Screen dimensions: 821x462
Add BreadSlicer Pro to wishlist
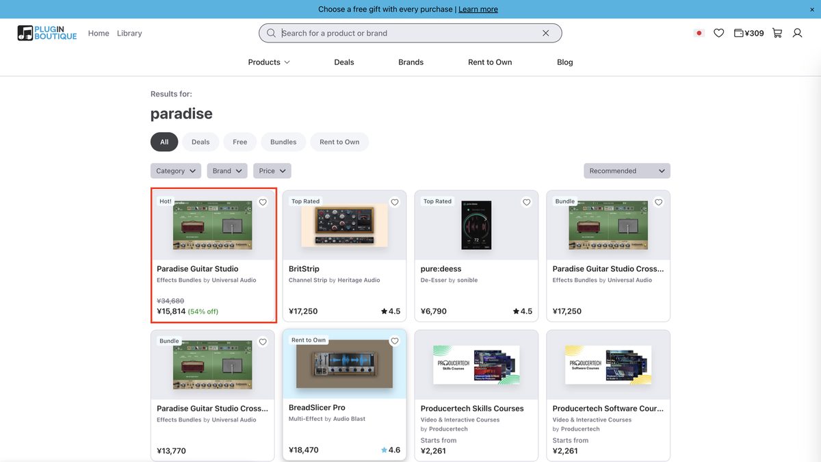click(x=395, y=341)
